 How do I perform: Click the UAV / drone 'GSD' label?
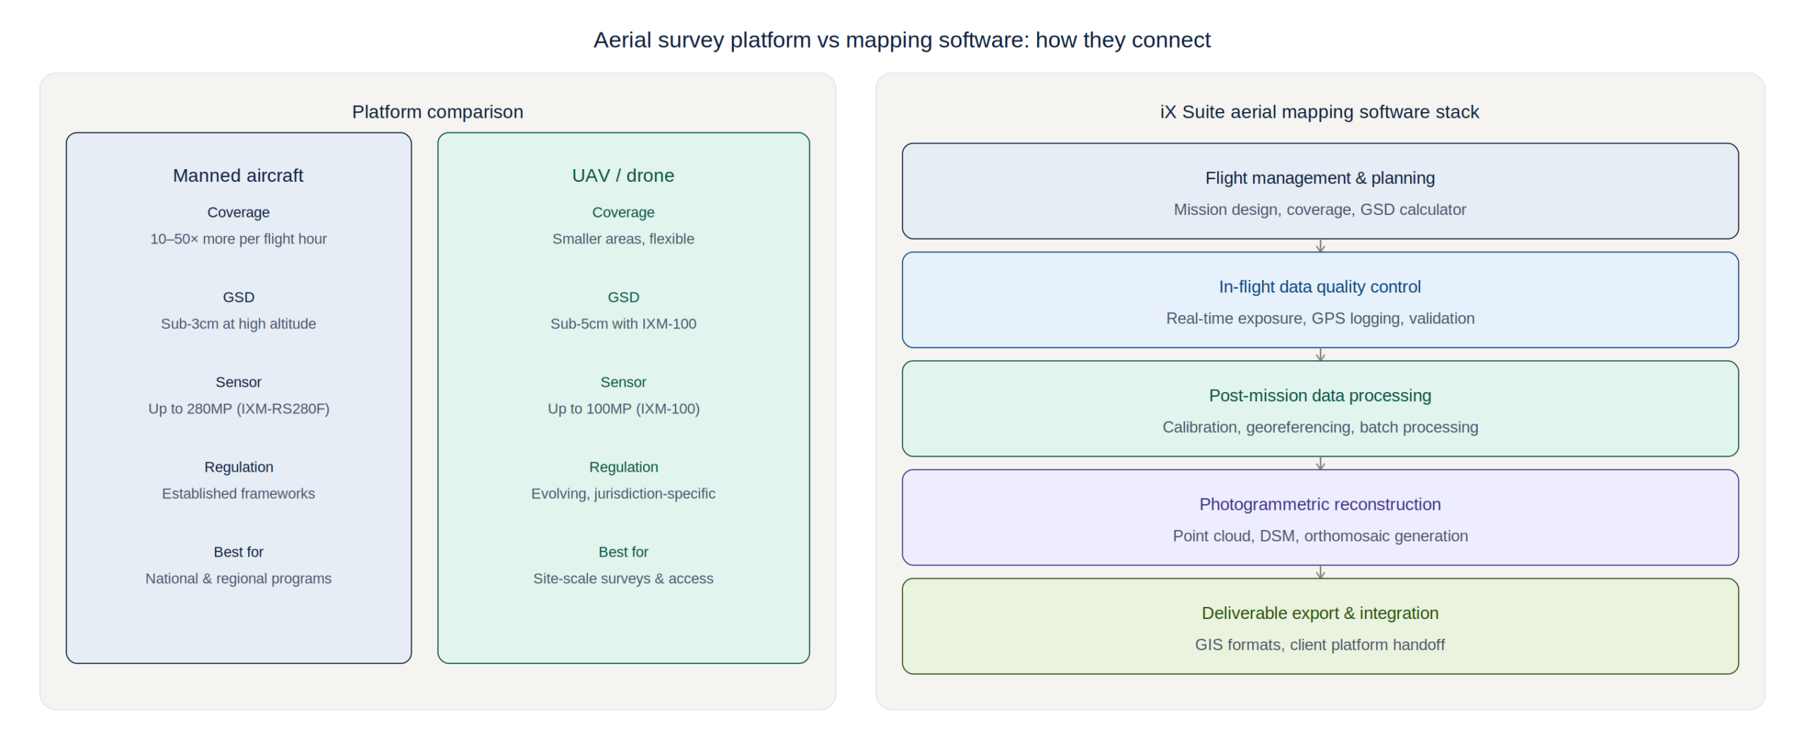click(623, 297)
